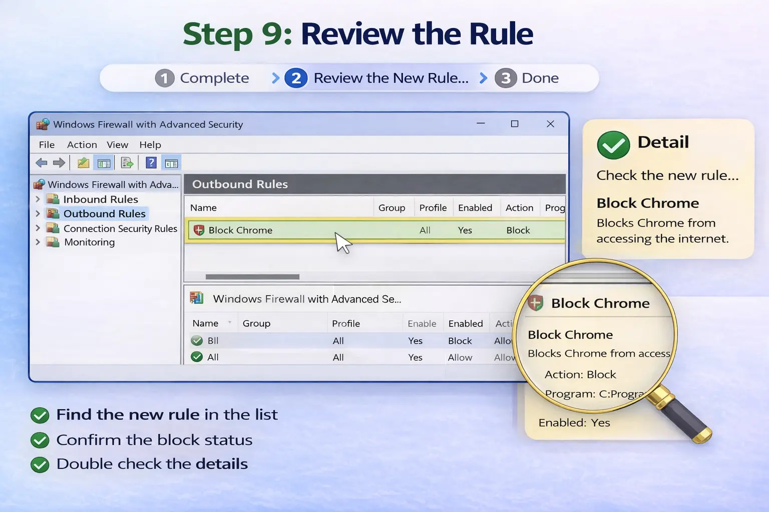Sort Outbound Rules by the Profile column
The image size is (769, 512).
click(x=433, y=207)
